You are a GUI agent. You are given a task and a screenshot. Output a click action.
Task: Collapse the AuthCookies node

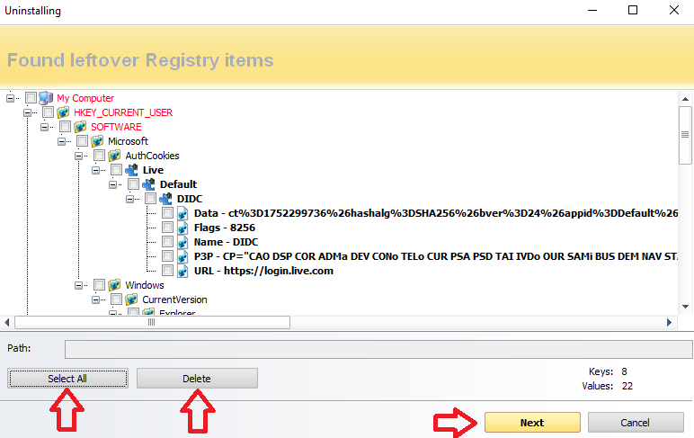coord(79,156)
